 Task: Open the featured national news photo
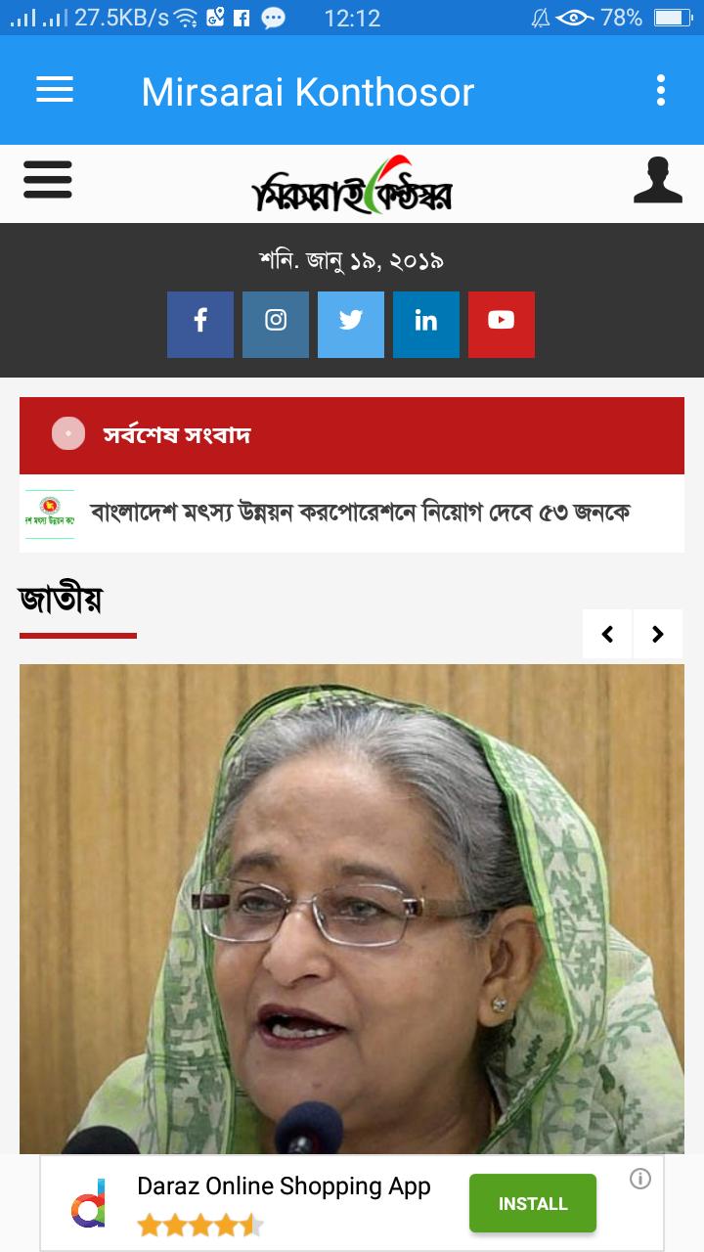[x=352, y=910]
